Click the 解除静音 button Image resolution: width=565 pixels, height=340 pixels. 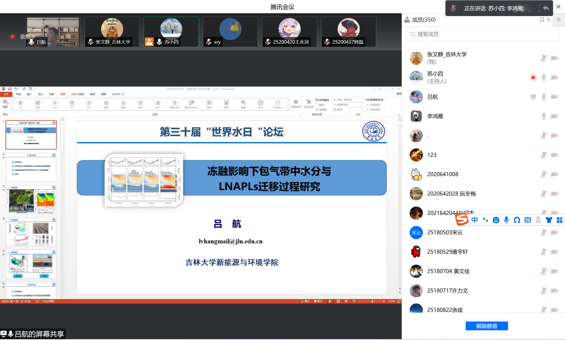487,326
